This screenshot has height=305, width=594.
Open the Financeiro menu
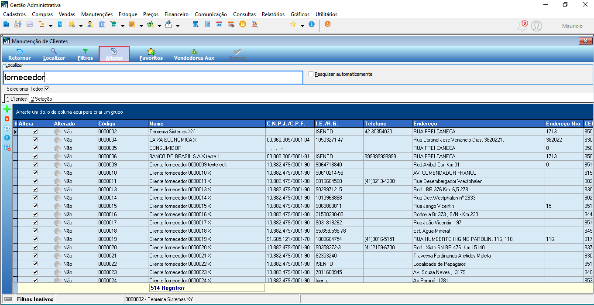point(177,14)
